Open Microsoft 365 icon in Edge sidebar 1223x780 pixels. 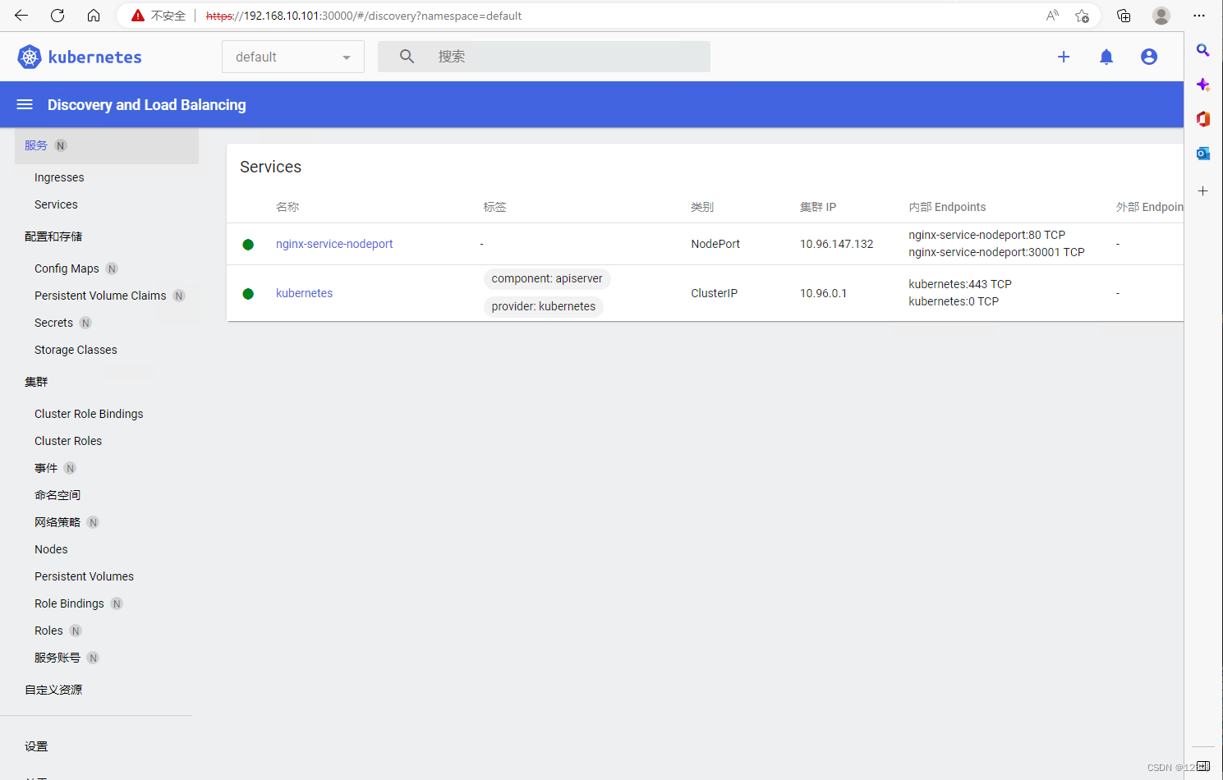(1203, 119)
